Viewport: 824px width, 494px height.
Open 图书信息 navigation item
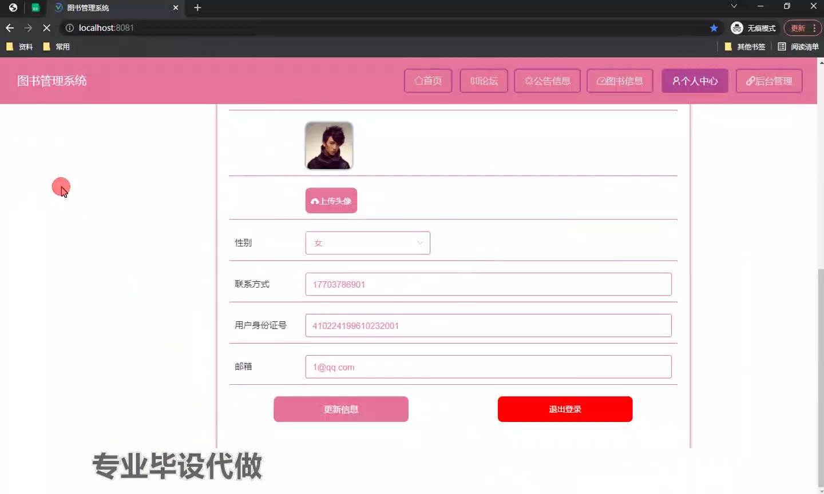click(x=620, y=81)
